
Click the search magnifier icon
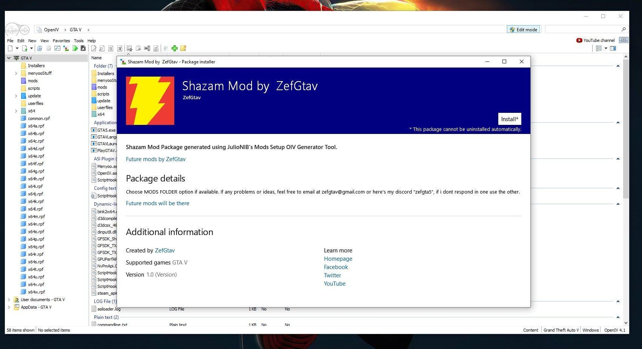point(623,29)
